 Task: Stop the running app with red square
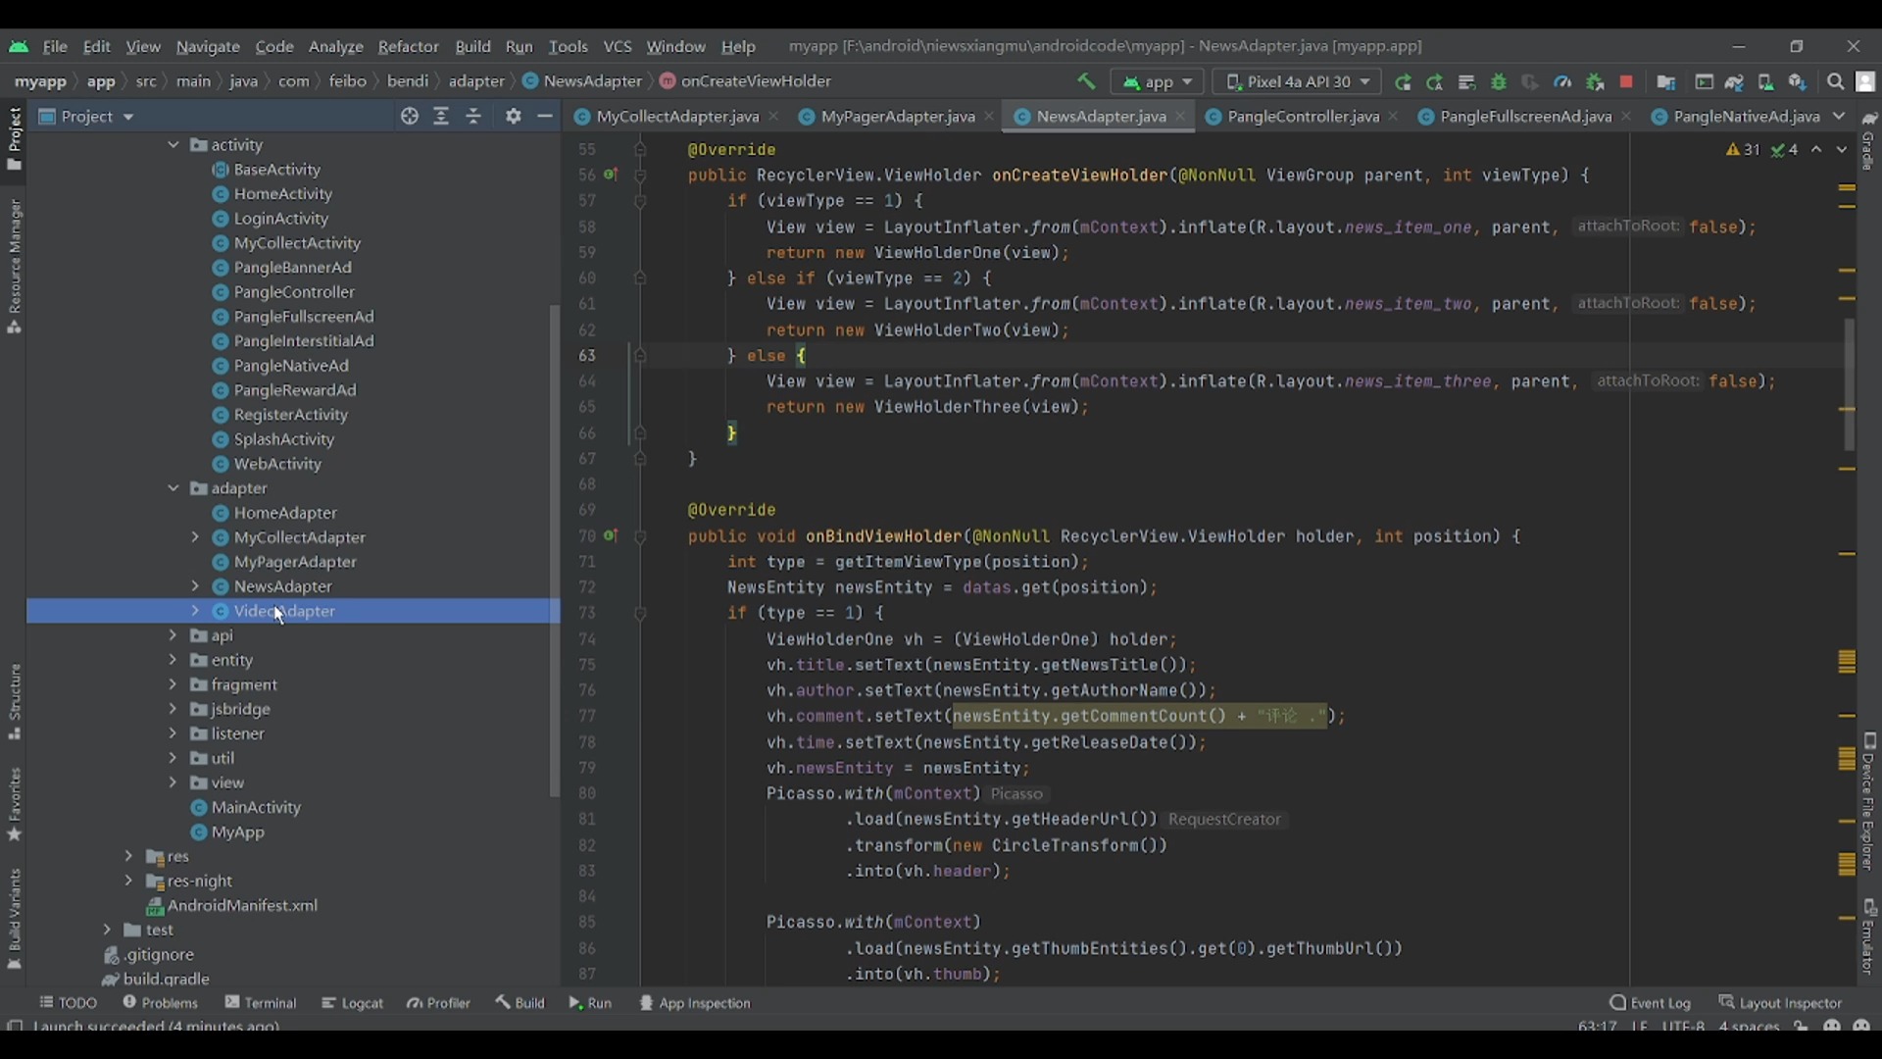pyautogui.click(x=1626, y=82)
